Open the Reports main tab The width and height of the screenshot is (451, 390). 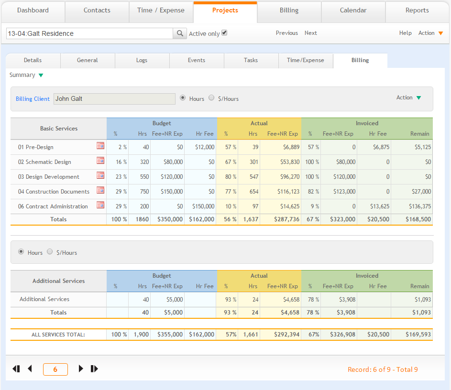coord(417,11)
